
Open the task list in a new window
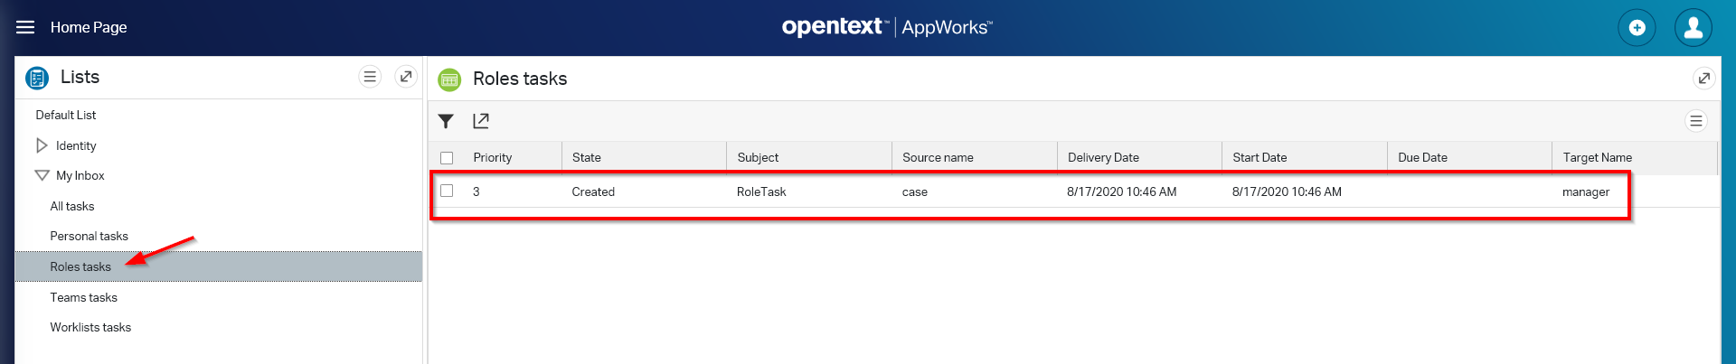pos(481,121)
